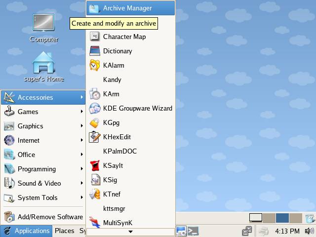
Task: Launch the terminal from the panel
Action: click(193, 231)
